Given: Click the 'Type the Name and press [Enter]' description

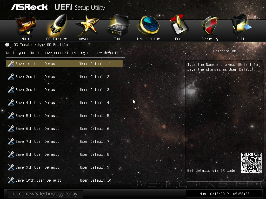Looking at the screenshot, I should (222, 67).
